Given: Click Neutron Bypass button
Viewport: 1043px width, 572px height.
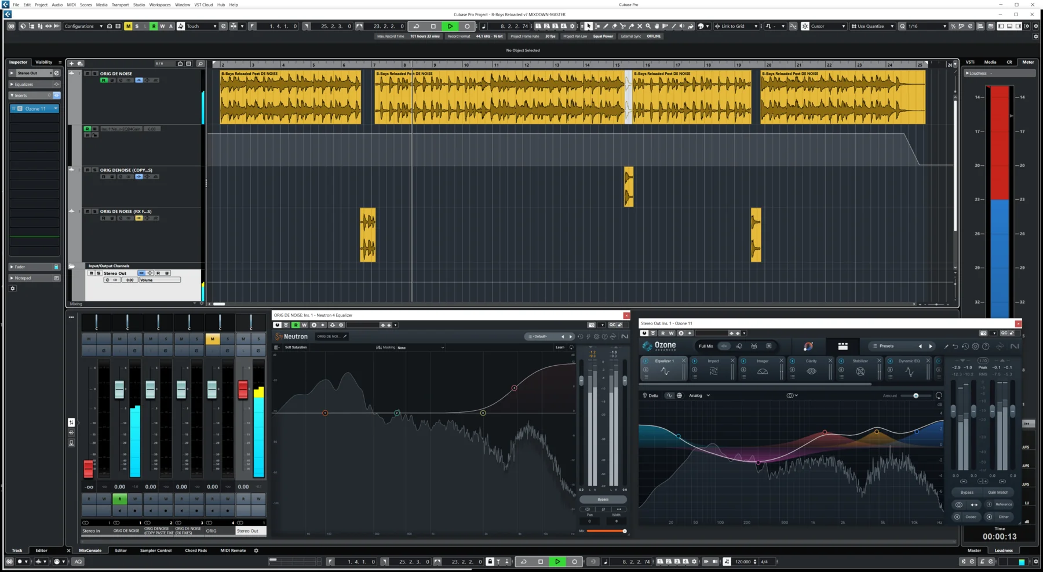Looking at the screenshot, I should [603, 499].
